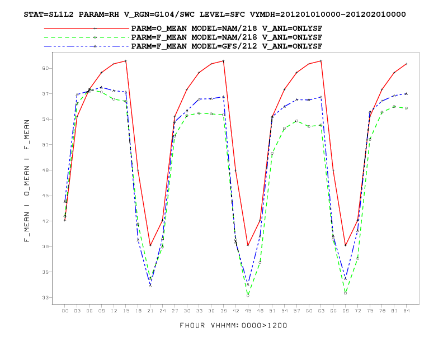This screenshot has width=443, height=342.
Task: Click y-axis tick label 45
Action: click(46, 196)
